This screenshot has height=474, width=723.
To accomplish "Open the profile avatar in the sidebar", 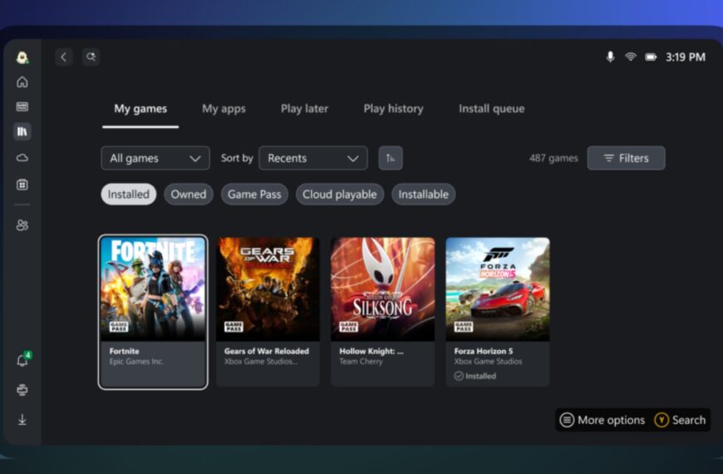I will tap(22, 57).
